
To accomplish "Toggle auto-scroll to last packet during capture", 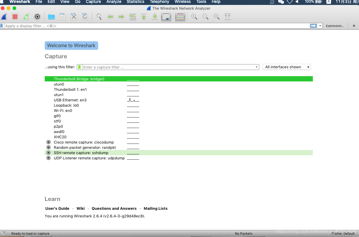I will pos(166,17).
